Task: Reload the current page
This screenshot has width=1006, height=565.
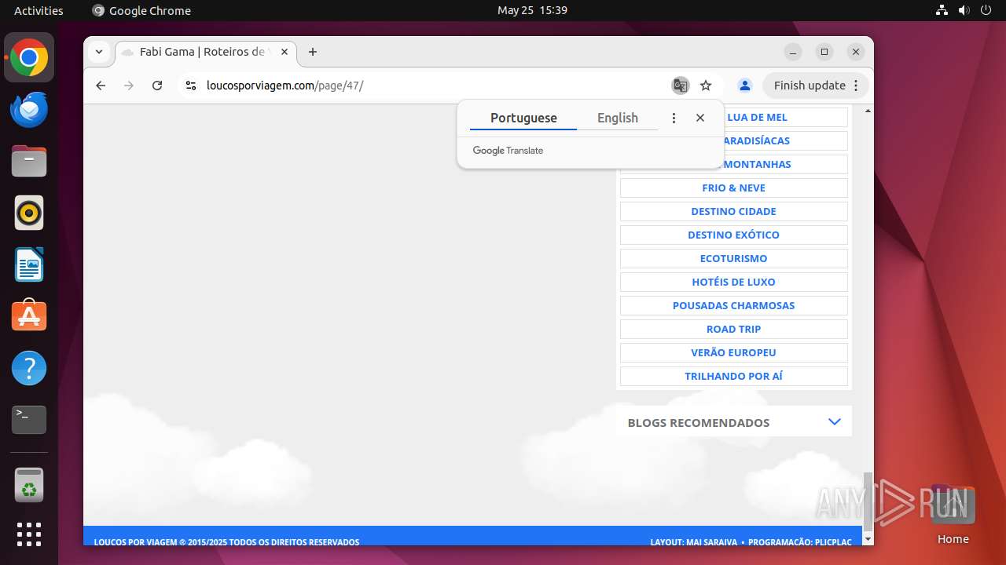Action: (157, 86)
